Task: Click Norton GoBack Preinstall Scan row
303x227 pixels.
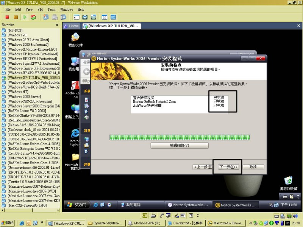Action: [x=178, y=101]
